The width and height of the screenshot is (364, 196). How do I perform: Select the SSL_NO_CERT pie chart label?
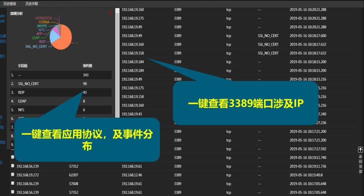[x=36, y=46]
